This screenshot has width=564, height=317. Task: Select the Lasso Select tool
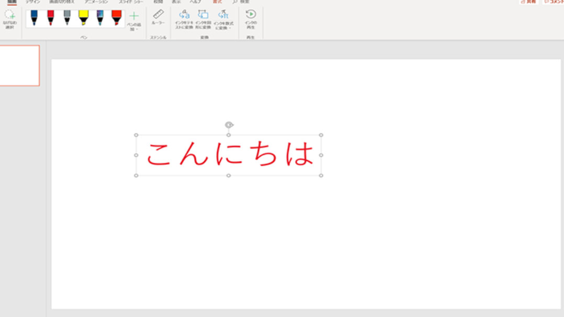tap(10, 19)
